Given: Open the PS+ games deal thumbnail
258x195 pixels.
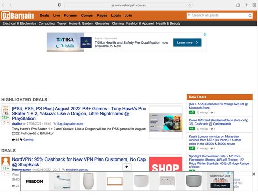Looking at the screenshot, I should point(166,122).
